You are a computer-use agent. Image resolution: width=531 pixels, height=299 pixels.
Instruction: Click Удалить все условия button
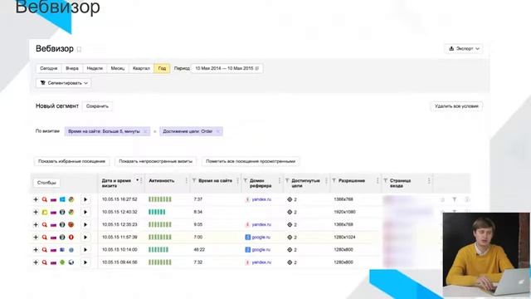[x=456, y=106]
